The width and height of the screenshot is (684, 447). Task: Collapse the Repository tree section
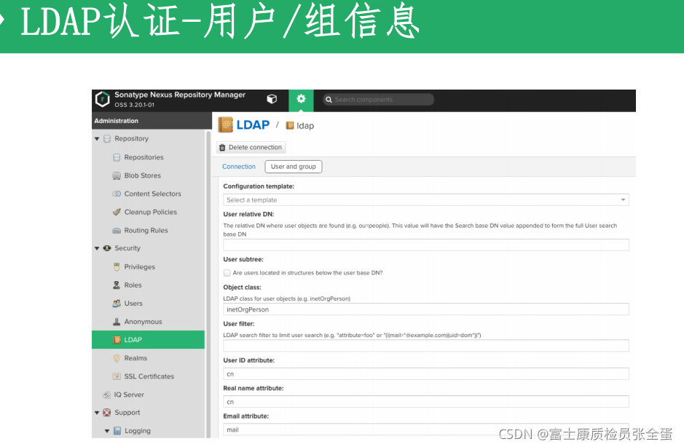point(97,138)
